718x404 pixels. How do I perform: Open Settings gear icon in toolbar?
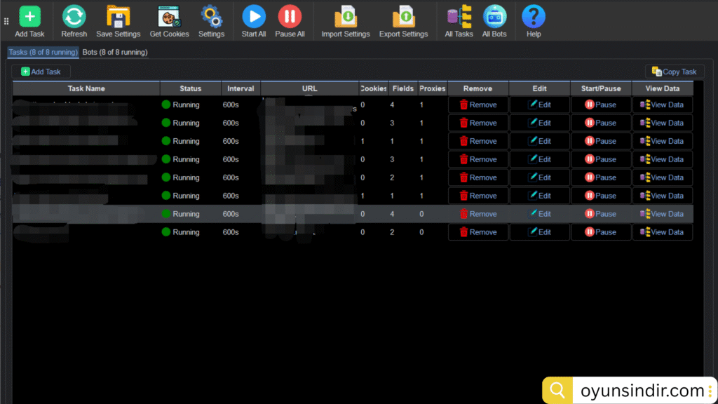[x=211, y=16]
